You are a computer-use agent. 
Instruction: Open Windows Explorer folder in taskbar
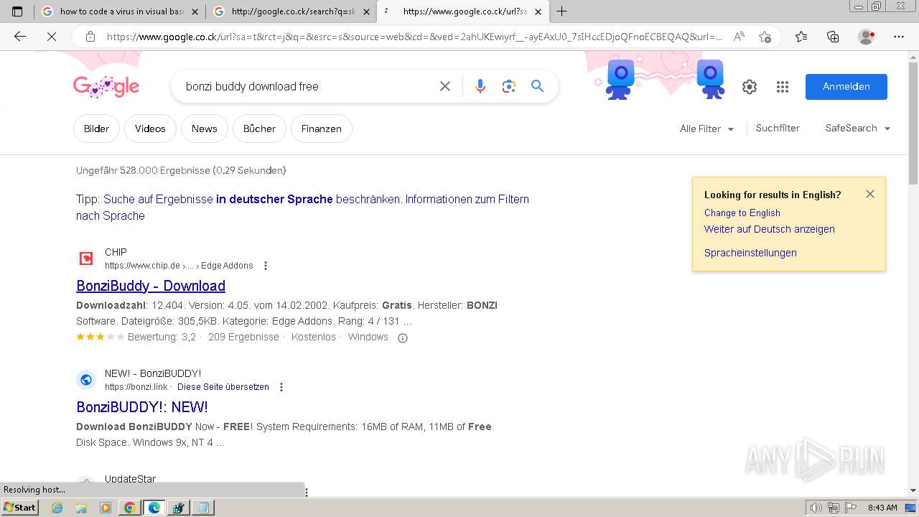point(81,508)
